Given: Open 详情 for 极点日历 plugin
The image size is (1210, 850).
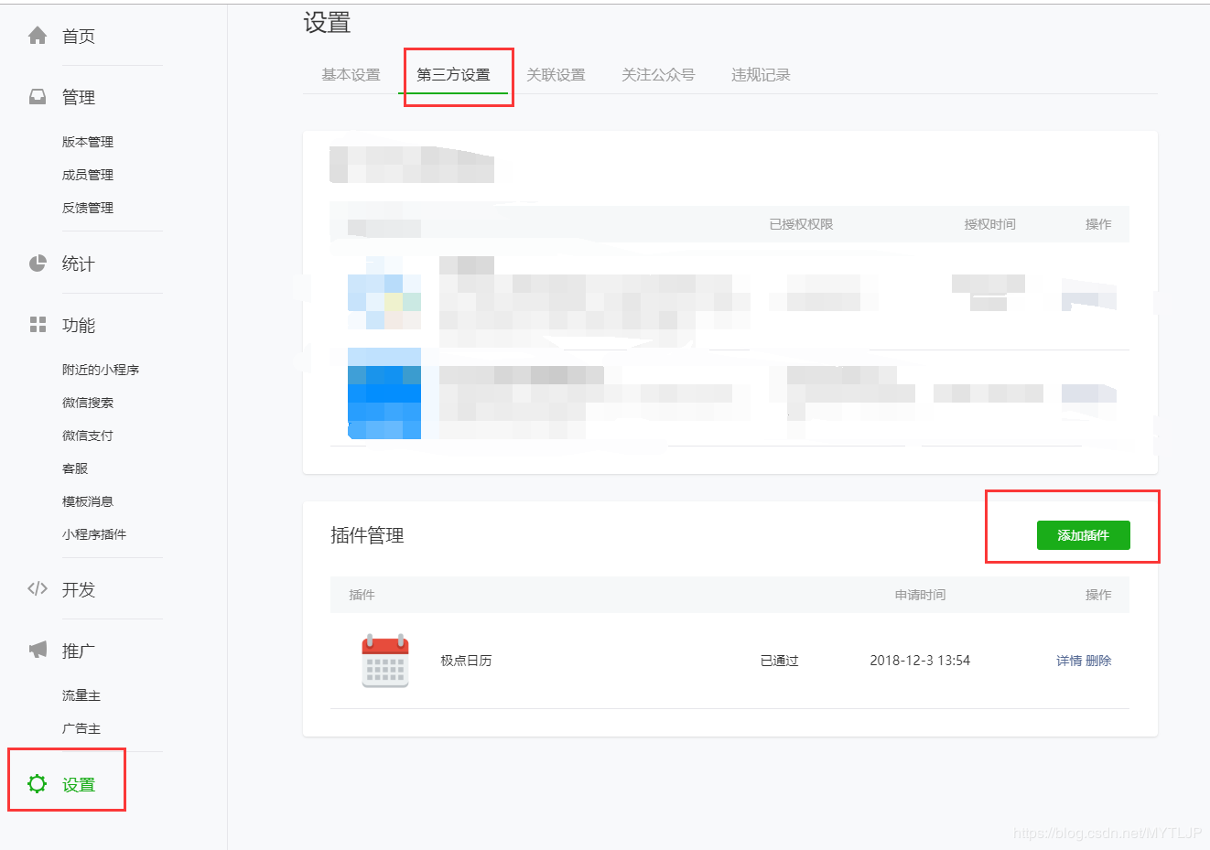Looking at the screenshot, I should tap(1069, 661).
